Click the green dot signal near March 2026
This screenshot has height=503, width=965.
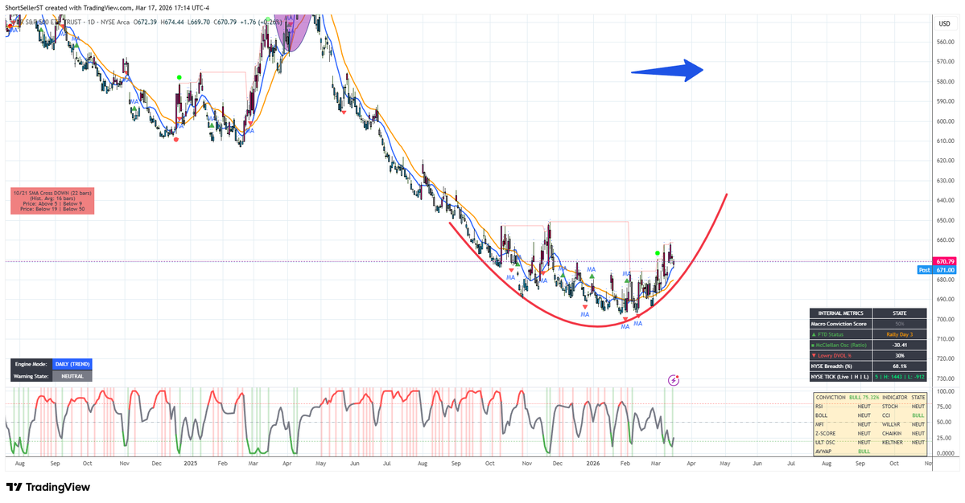[658, 253]
